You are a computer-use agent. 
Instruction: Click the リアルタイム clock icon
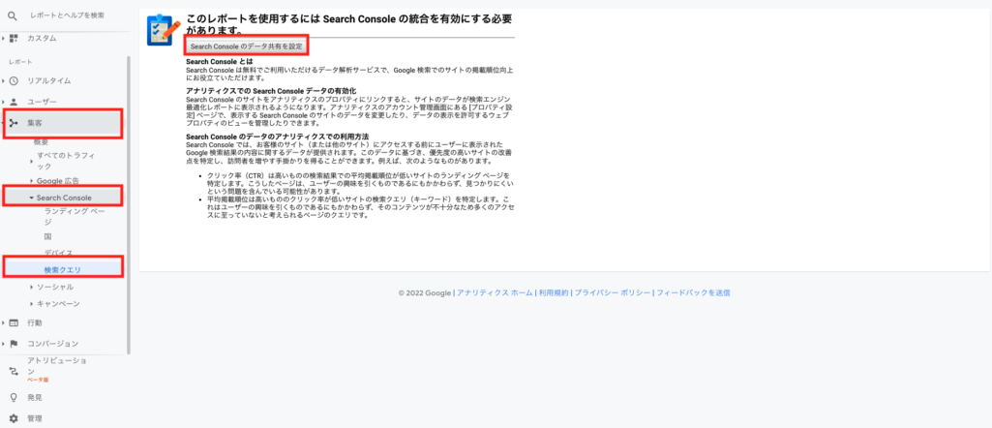[x=14, y=81]
